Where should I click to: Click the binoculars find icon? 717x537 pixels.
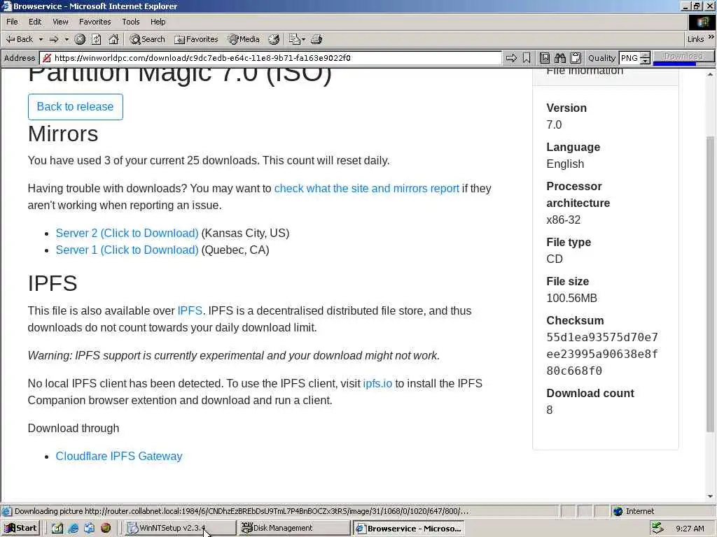tap(560, 57)
